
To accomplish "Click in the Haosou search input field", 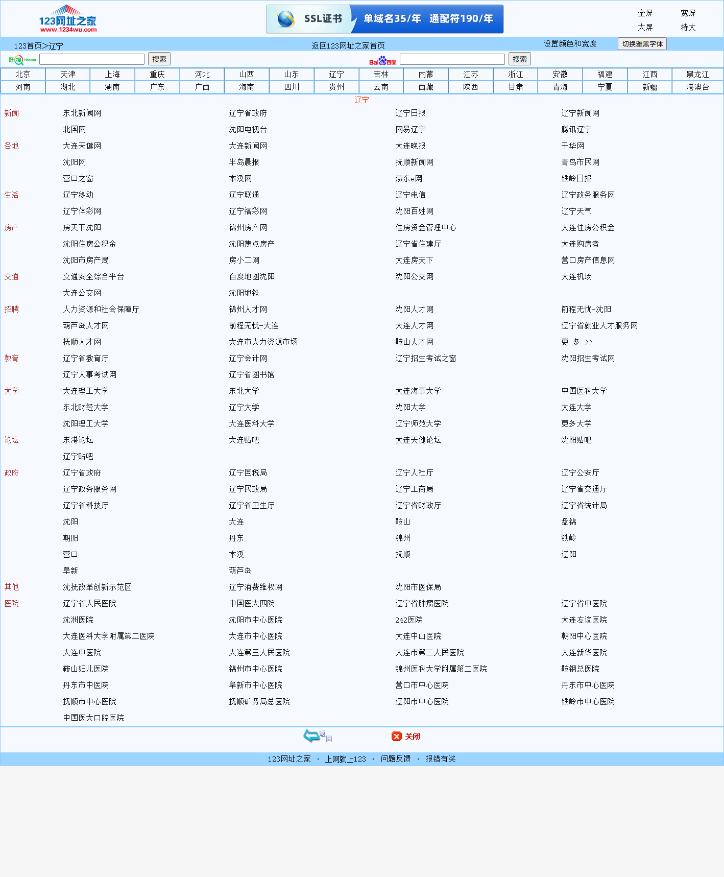I will pyautogui.click(x=92, y=59).
